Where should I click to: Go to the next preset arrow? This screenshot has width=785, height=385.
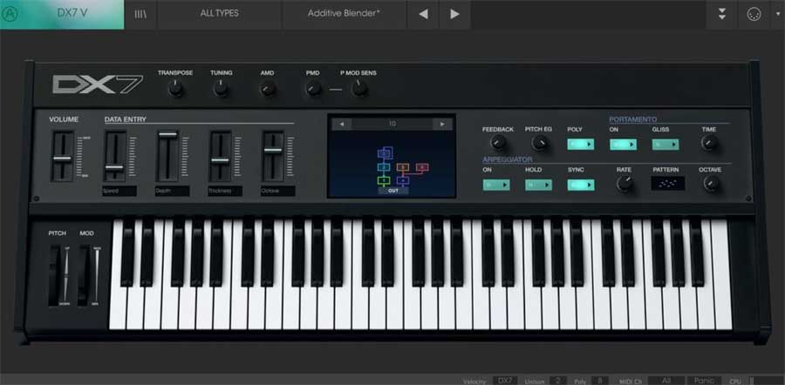454,14
